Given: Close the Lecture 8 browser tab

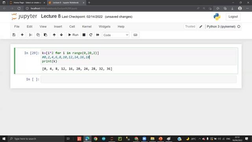Looking at the screenshot, I should [x=83, y=3].
